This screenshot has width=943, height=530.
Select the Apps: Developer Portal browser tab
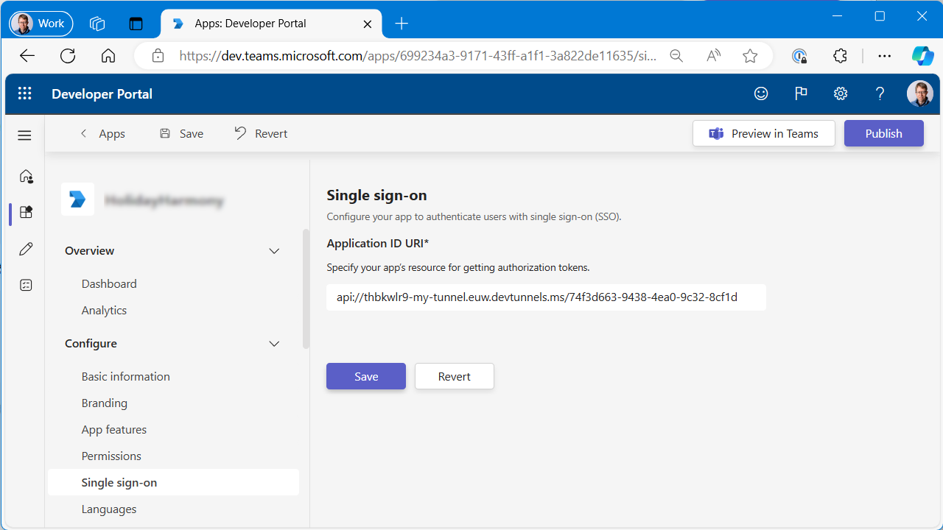click(x=271, y=24)
